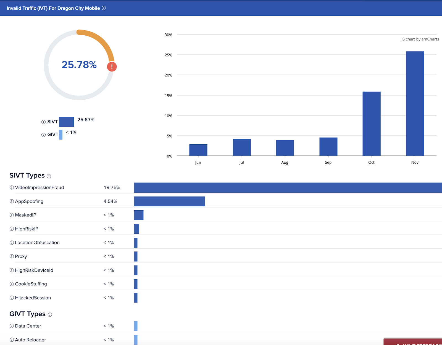Select the HighRiskIP label
This screenshot has height=345, width=442.
point(27,229)
